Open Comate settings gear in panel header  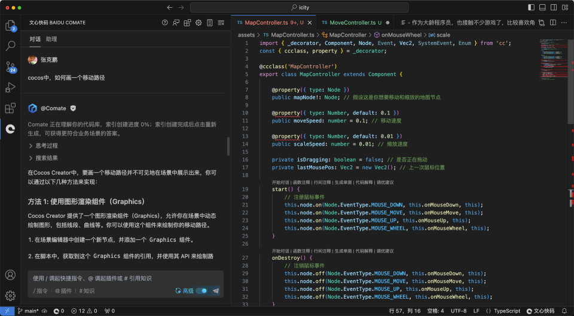199,23
